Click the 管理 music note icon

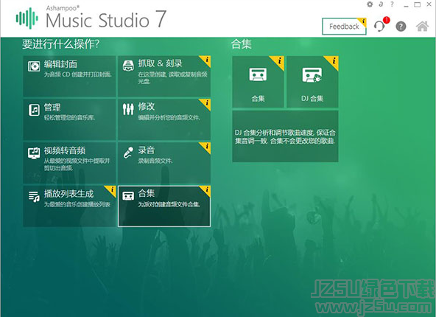pyautogui.click(x=34, y=110)
